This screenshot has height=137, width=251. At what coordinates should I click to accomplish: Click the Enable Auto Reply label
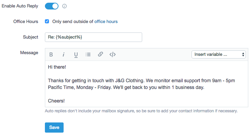[x=20, y=6]
